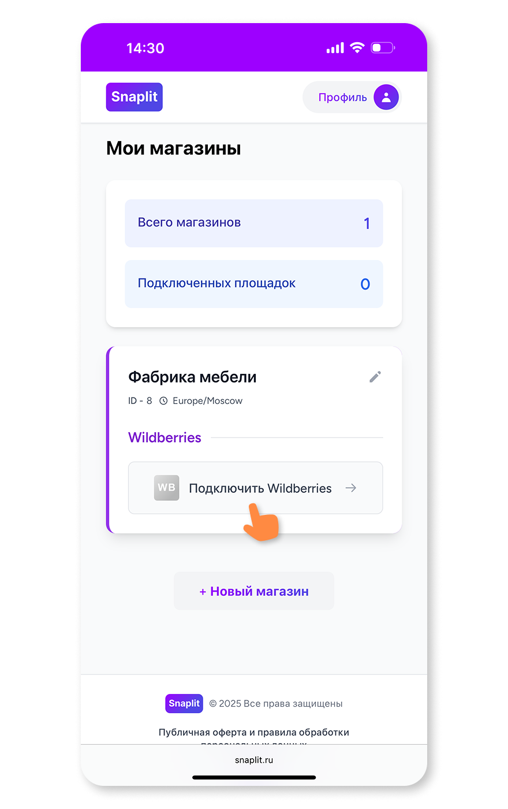Click the orange pointing hand cursor icon
The width and height of the screenshot is (508, 809).
coord(261,522)
